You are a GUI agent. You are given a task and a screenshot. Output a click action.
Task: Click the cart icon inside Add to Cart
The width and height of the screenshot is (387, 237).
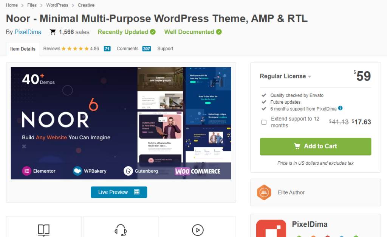click(x=297, y=146)
